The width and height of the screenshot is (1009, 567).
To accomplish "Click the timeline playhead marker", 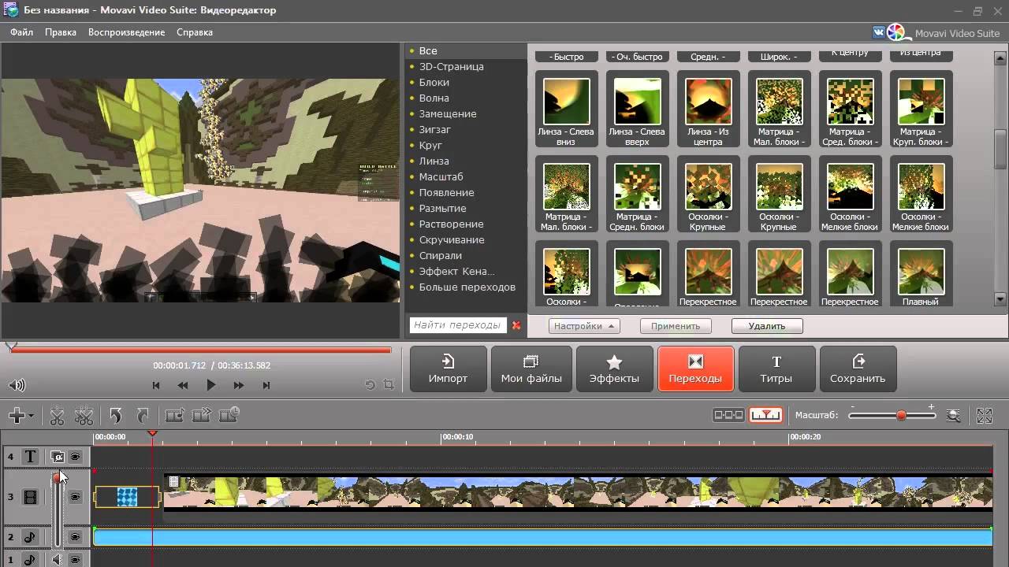I will (x=152, y=434).
